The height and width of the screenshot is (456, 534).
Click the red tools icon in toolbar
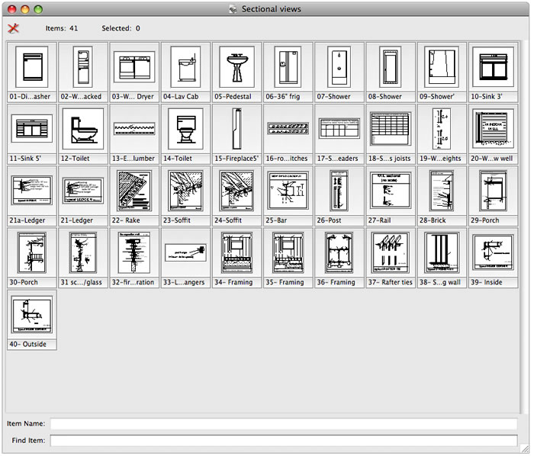(x=13, y=28)
